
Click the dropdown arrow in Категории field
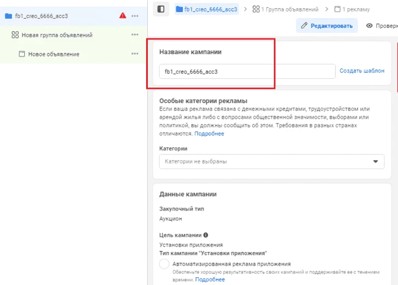(x=376, y=162)
